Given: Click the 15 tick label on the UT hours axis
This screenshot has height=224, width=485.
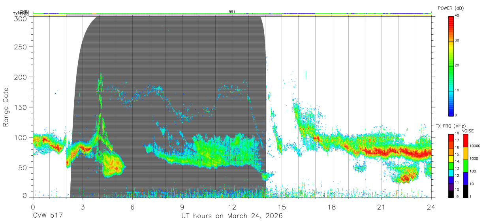Looking at the screenshot, I should [x=282, y=207].
